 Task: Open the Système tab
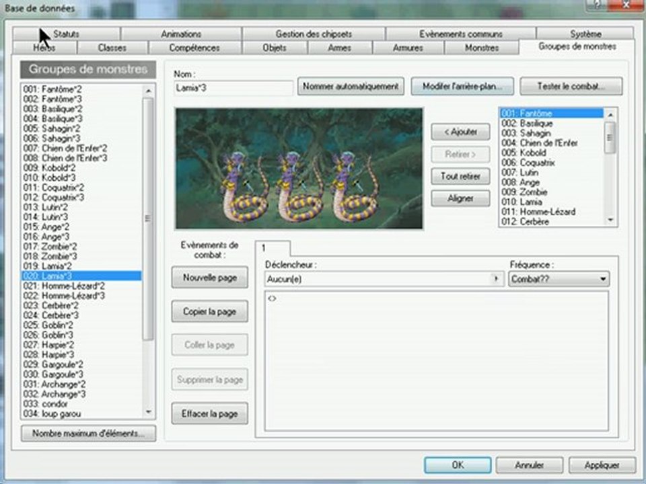[585, 34]
